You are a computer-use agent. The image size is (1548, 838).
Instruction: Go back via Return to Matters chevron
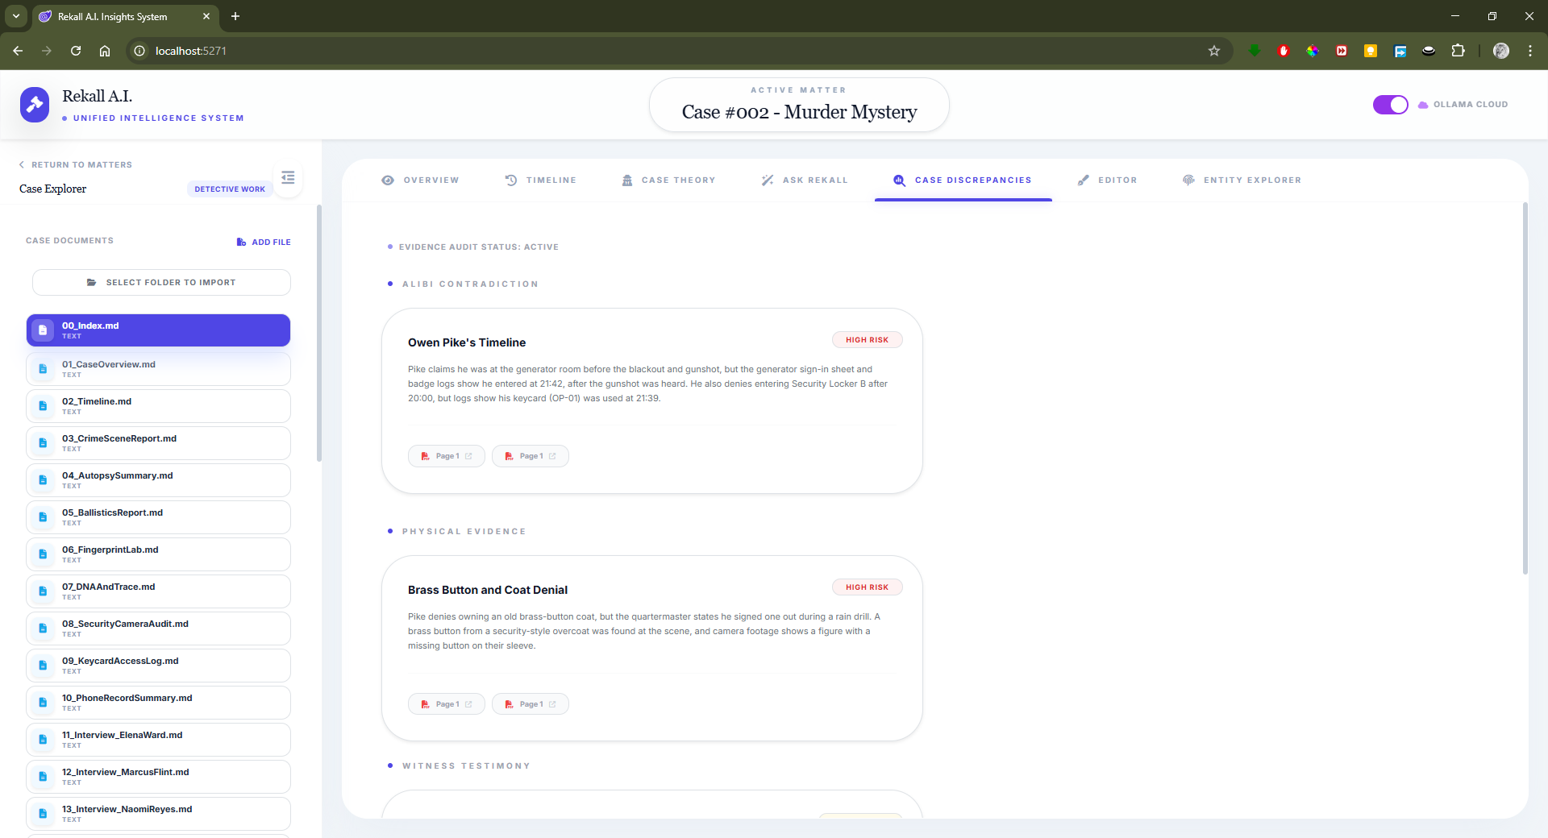[x=22, y=164]
